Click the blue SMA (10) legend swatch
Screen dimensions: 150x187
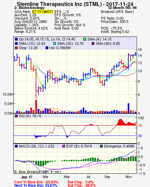(16, 44)
